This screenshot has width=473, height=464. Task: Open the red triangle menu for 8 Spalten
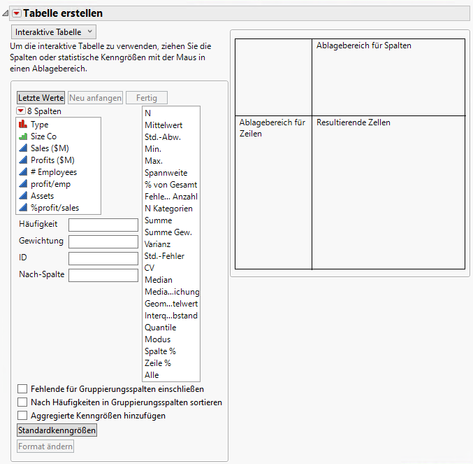[20, 111]
